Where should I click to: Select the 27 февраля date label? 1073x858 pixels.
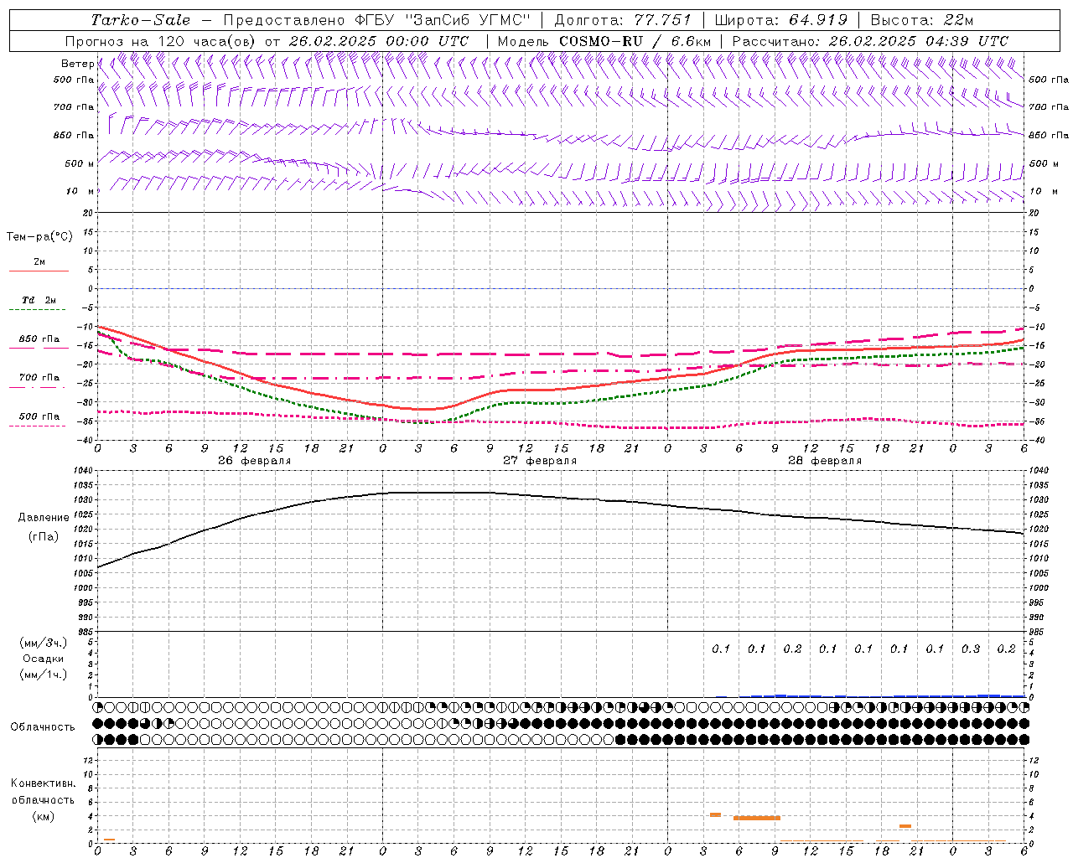tap(539, 461)
